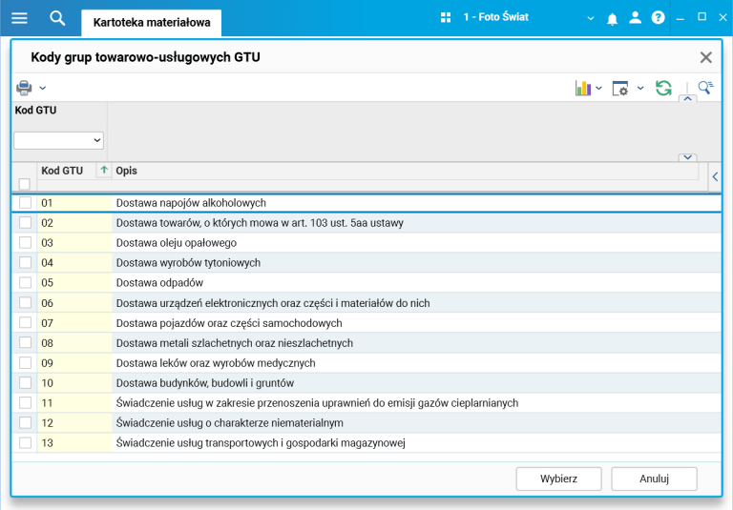Open the view settings gear icon
The width and height of the screenshot is (733, 510).
(620, 88)
